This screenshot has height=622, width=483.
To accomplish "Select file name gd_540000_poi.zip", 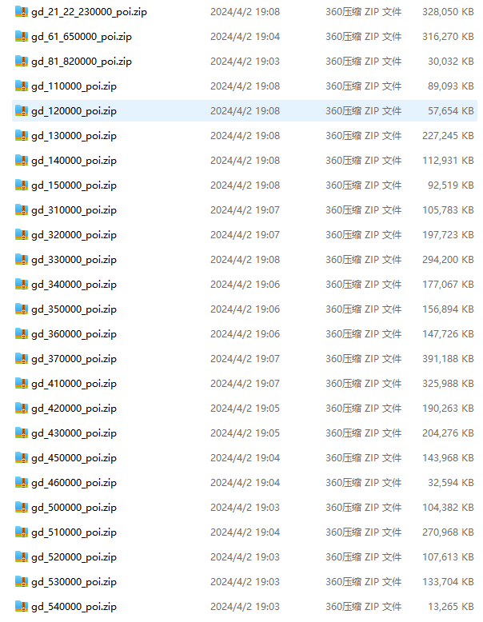I will click(x=74, y=608).
